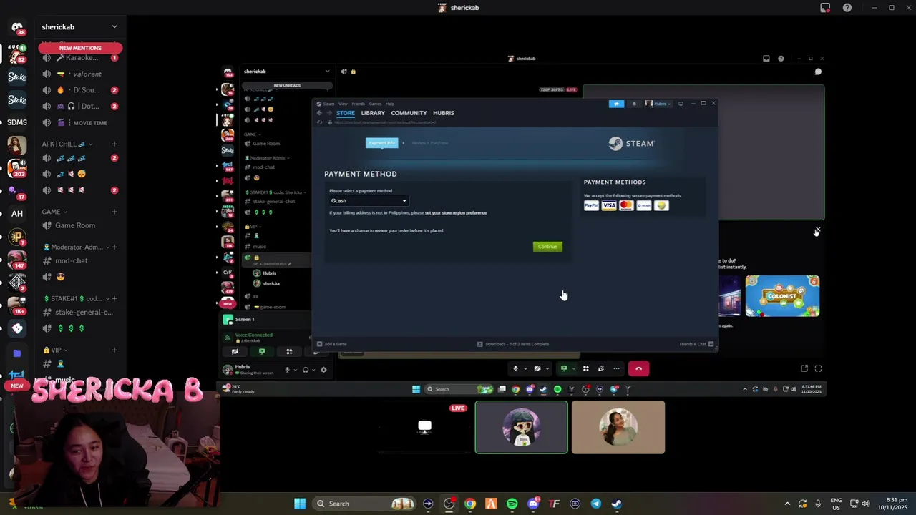Viewport: 916px width, 515px height.
Task: Open Steam Friends menu in stream
Action: (358, 104)
